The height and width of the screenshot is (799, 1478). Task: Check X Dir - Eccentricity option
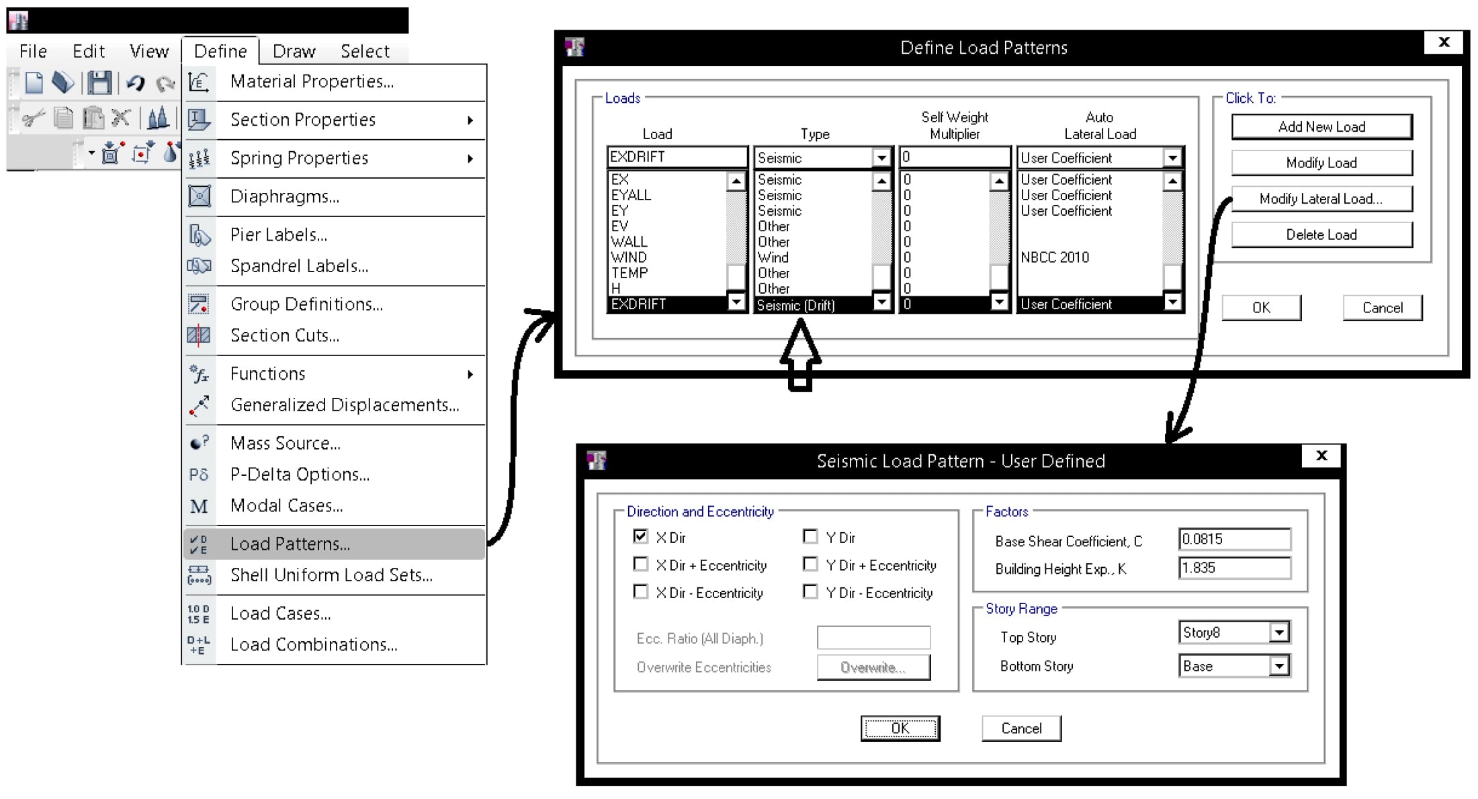point(640,591)
